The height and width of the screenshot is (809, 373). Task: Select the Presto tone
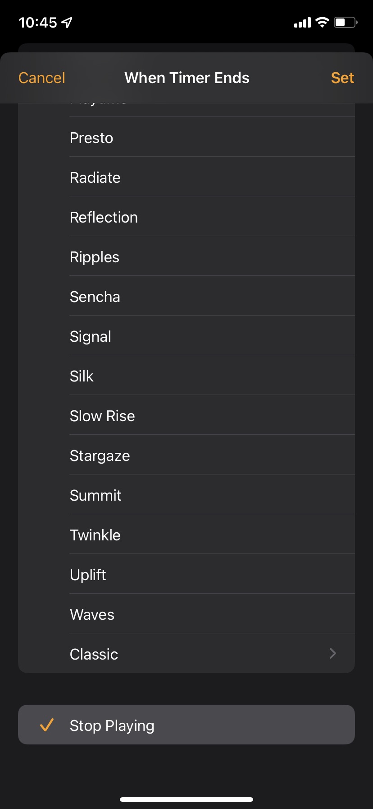coord(91,138)
